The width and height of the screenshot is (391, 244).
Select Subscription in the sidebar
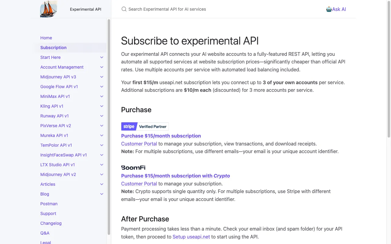(53, 48)
